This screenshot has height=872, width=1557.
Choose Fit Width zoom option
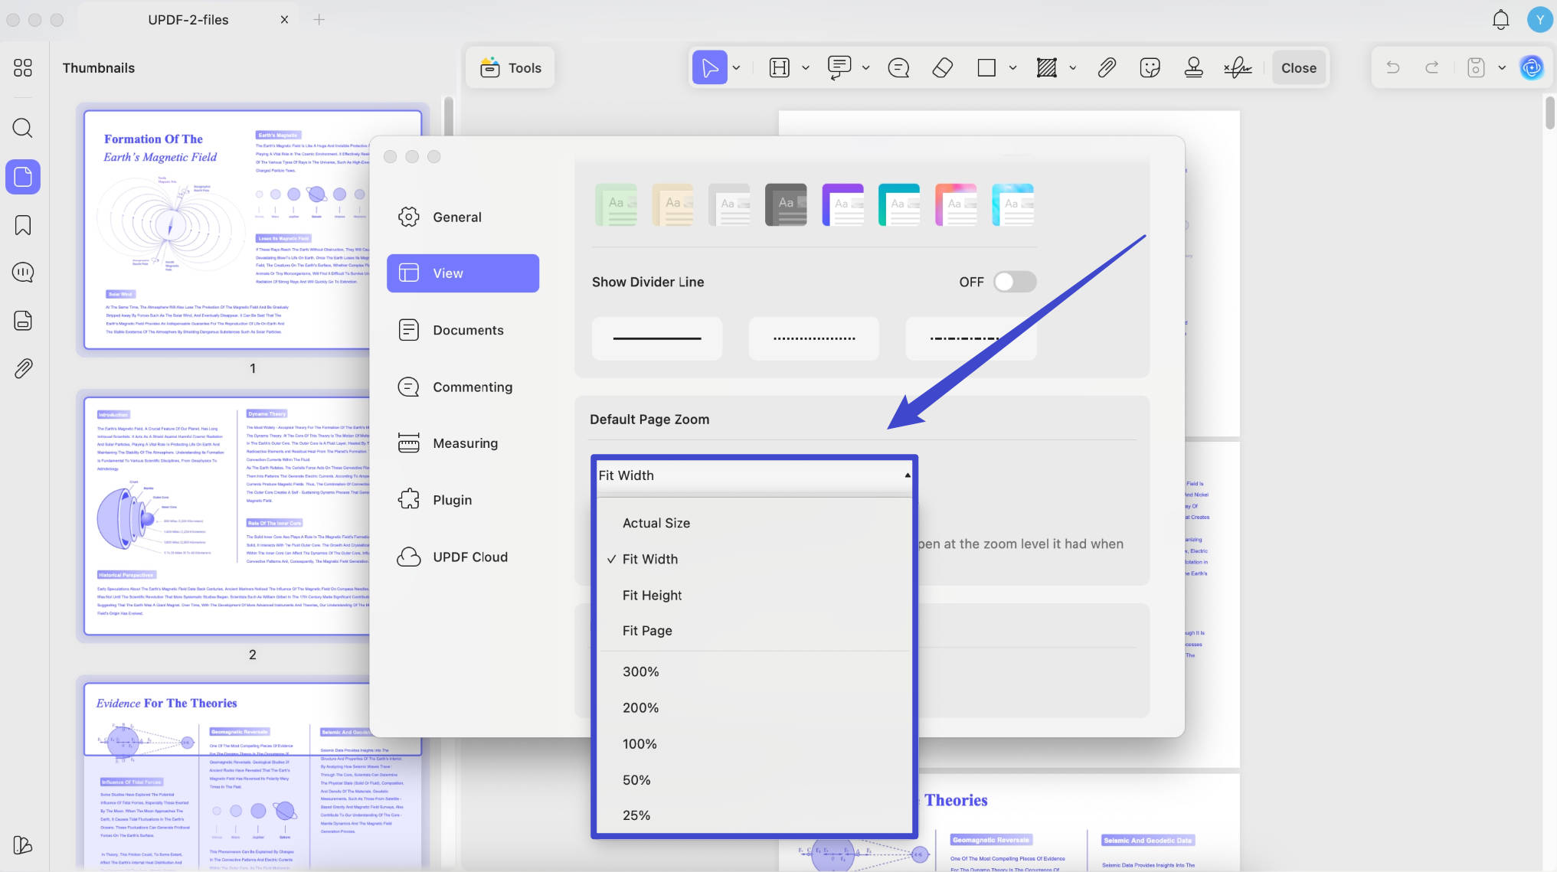(x=754, y=559)
